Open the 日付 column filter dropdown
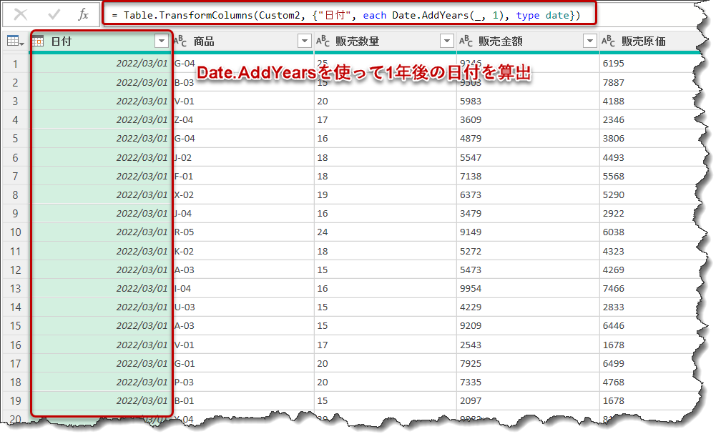Image resolution: width=726 pixels, height=444 pixels. click(x=161, y=41)
